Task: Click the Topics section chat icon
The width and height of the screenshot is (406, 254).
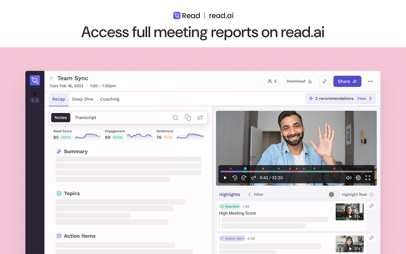Action: pyautogui.click(x=59, y=193)
